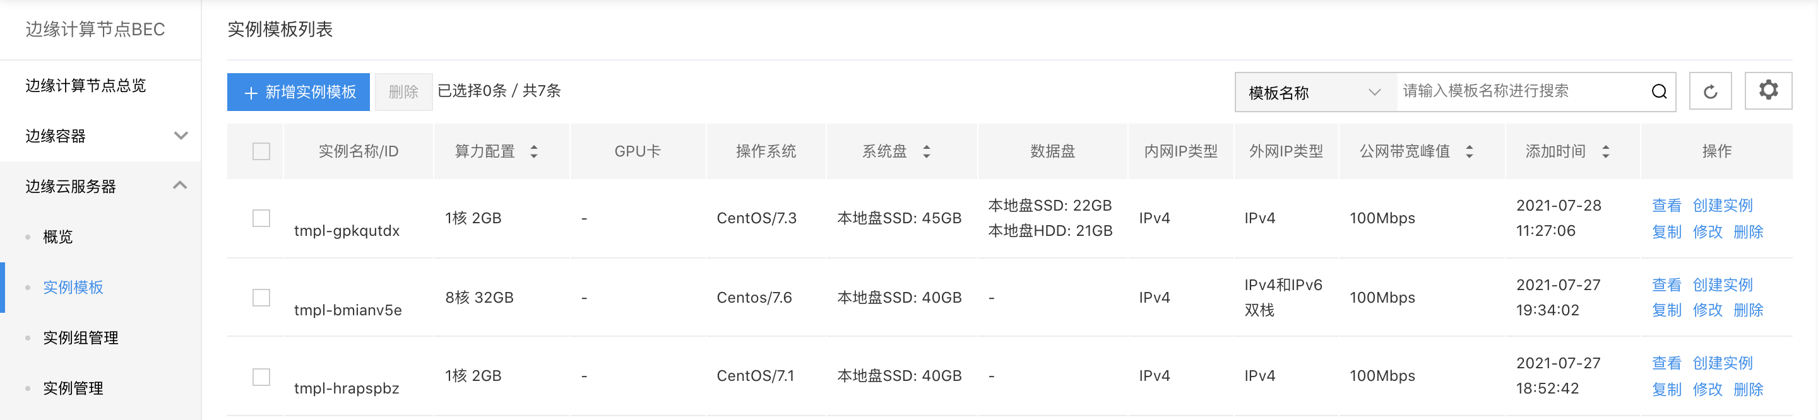Sort by 公网带宽峰值 column arrows
The image size is (1818, 420).
click(1470, 151)
